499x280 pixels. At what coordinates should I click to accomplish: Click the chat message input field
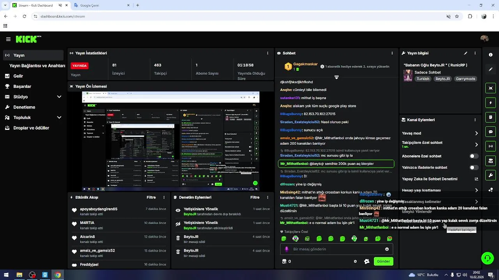click(x=336, y=249)
